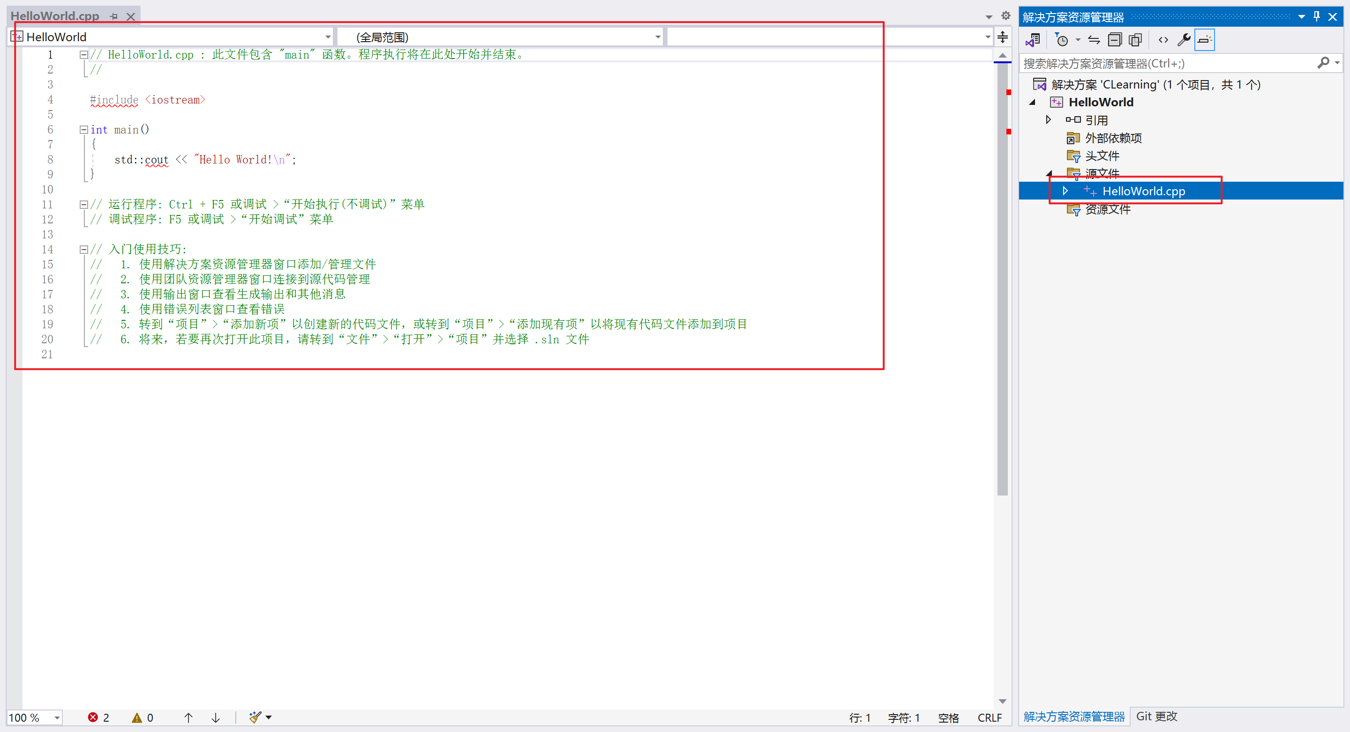Expand the 引用 references node
This screenshot has width=1350, height=732.
click(x=1048, y=120)
